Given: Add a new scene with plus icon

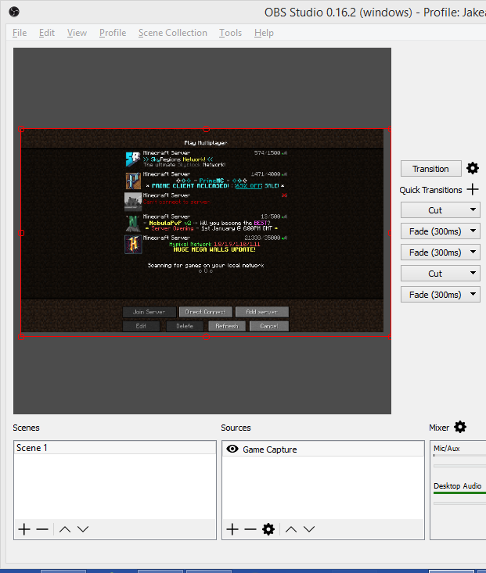Looking at the screenshot, I should tap(24, 529).
